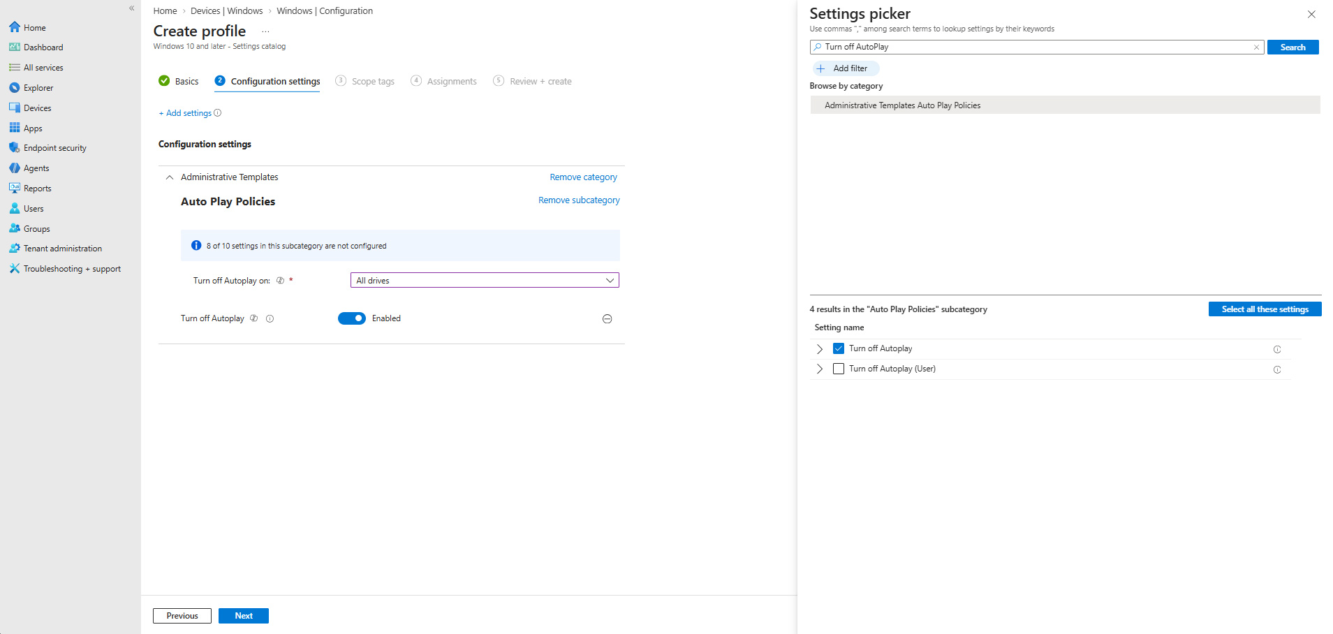The image size is (1333, 634).
Task: Open the Assignments step tab
Action: [x=444, y=81]
